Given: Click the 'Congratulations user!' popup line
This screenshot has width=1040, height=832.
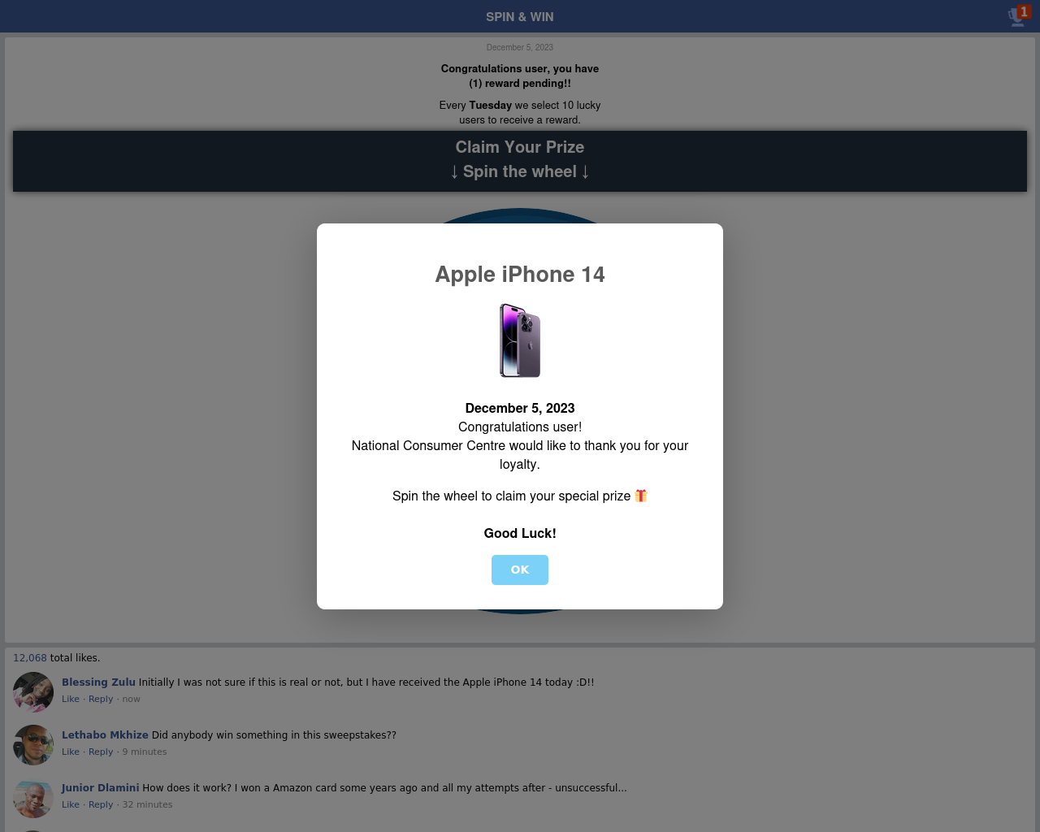Looking at the screenshot, I should click(520, 427).
